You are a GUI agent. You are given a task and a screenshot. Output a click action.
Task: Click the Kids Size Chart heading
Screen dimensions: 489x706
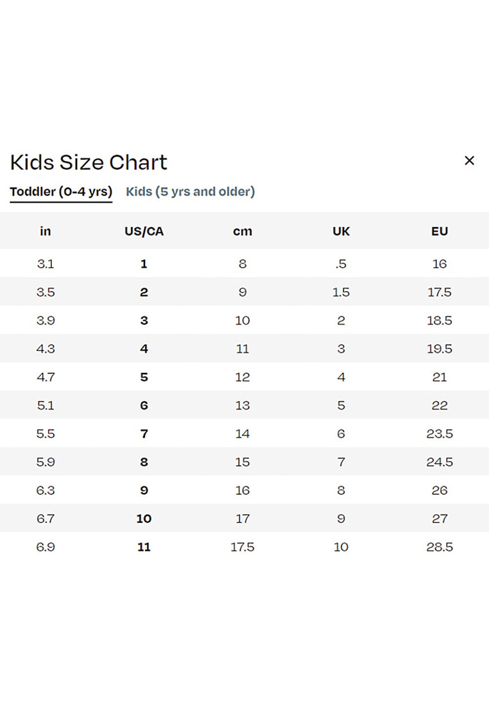click(89, 162)
